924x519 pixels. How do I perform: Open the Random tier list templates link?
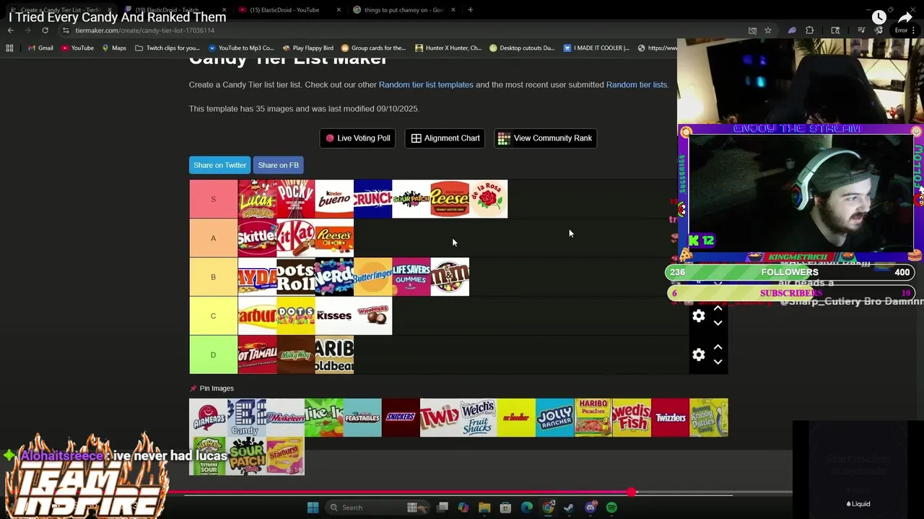click(426, 84)
